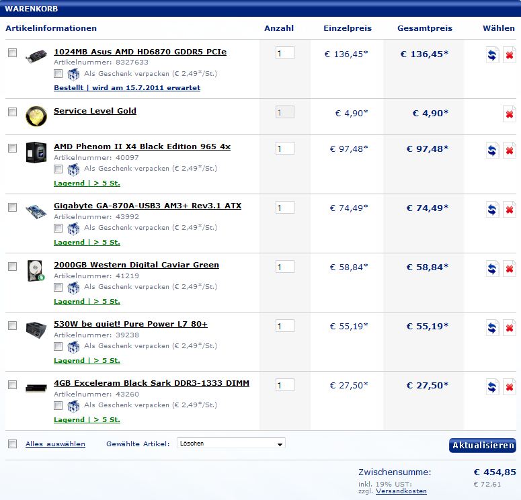Open the Versandkosten link

401,491
